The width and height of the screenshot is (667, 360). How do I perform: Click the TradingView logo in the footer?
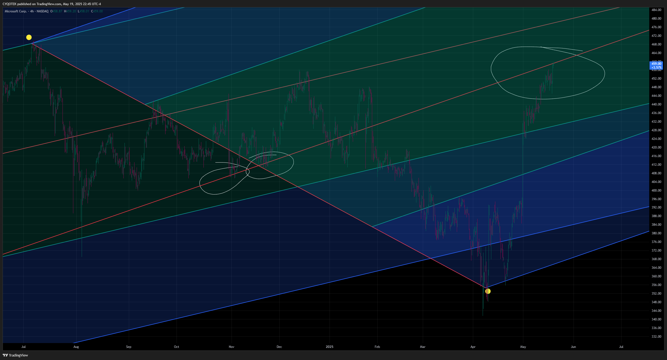click(x=15, y=355)
